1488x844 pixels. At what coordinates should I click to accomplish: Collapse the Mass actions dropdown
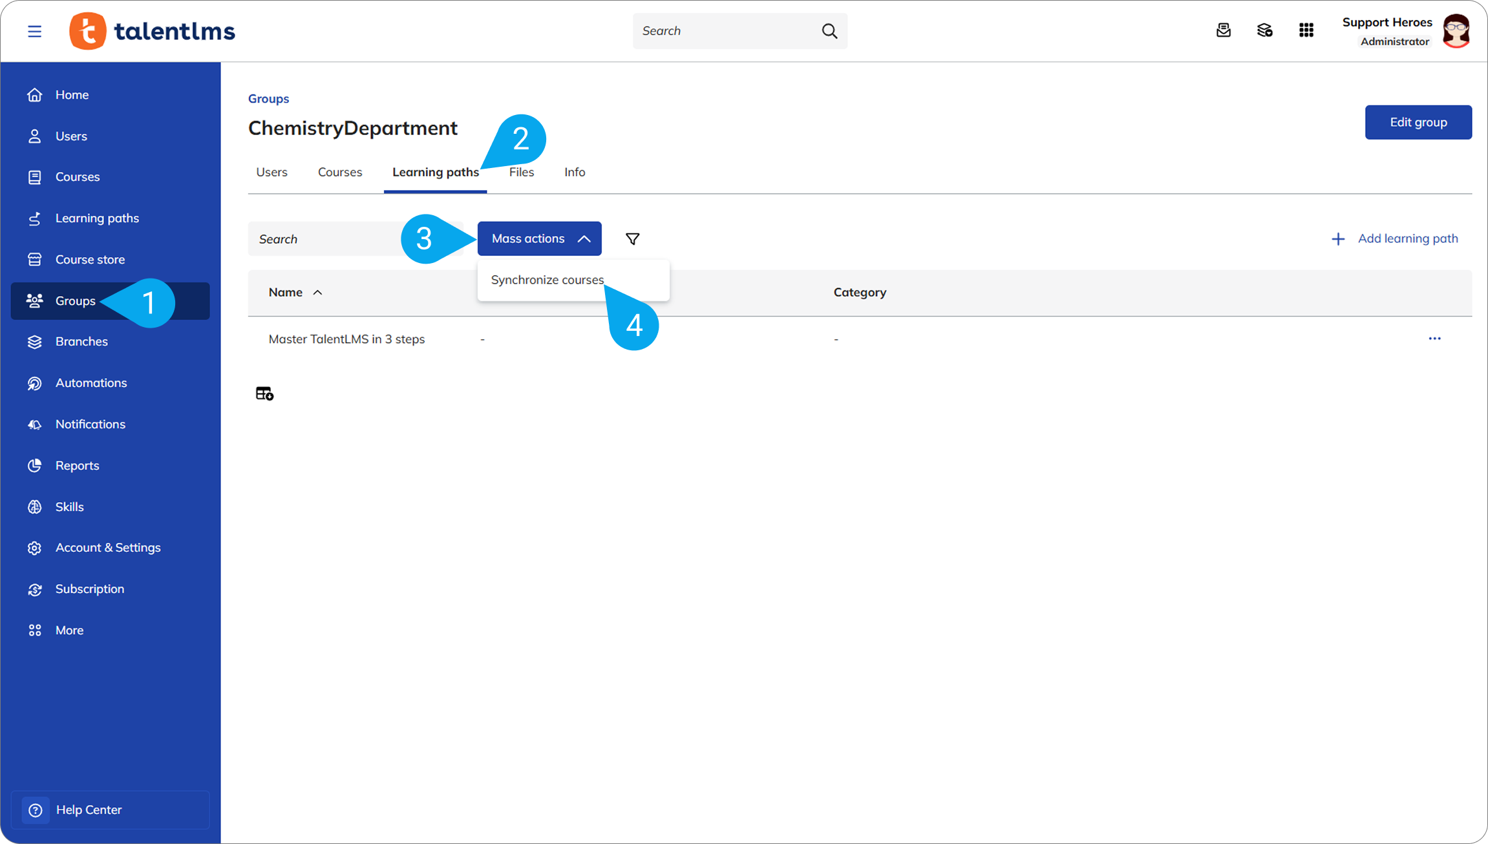(540, 239)
